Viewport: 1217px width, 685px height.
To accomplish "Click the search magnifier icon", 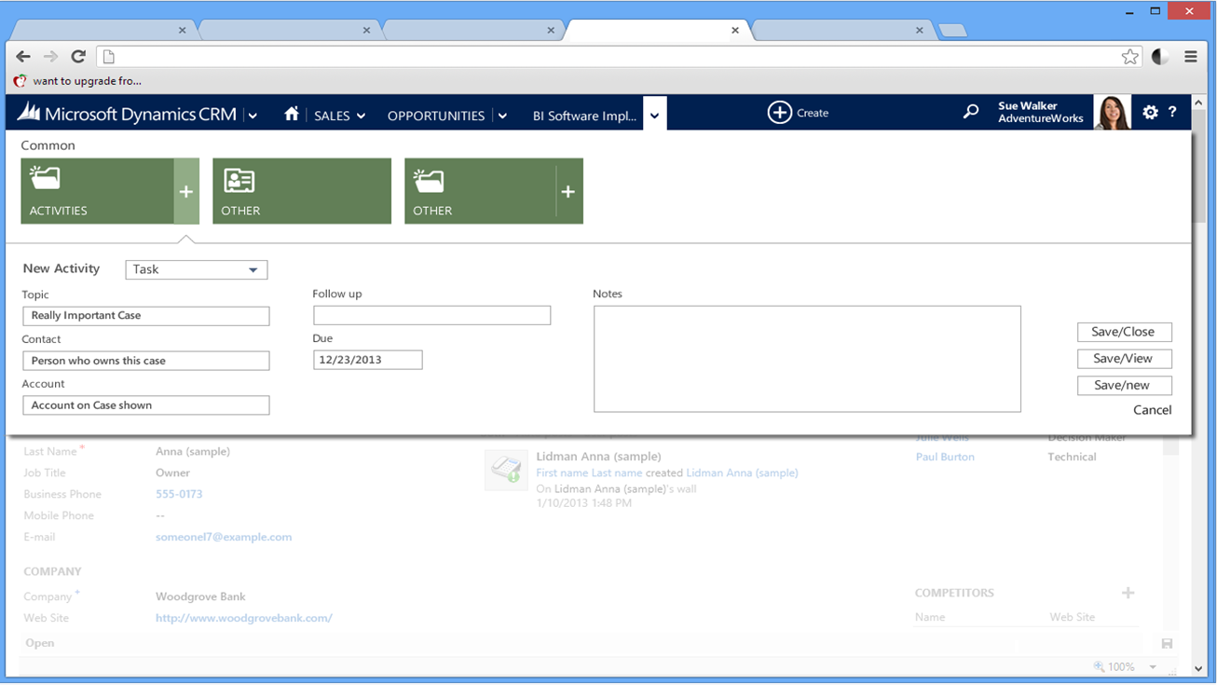I will 971,112.
